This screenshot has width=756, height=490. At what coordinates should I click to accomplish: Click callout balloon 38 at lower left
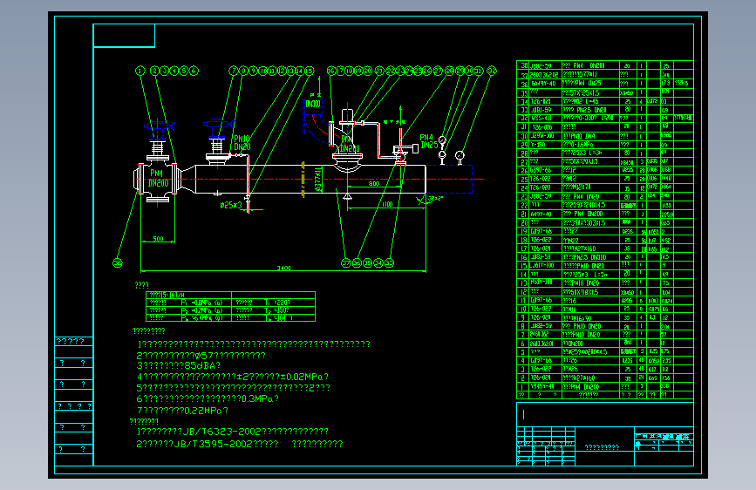tap(117, 262)
